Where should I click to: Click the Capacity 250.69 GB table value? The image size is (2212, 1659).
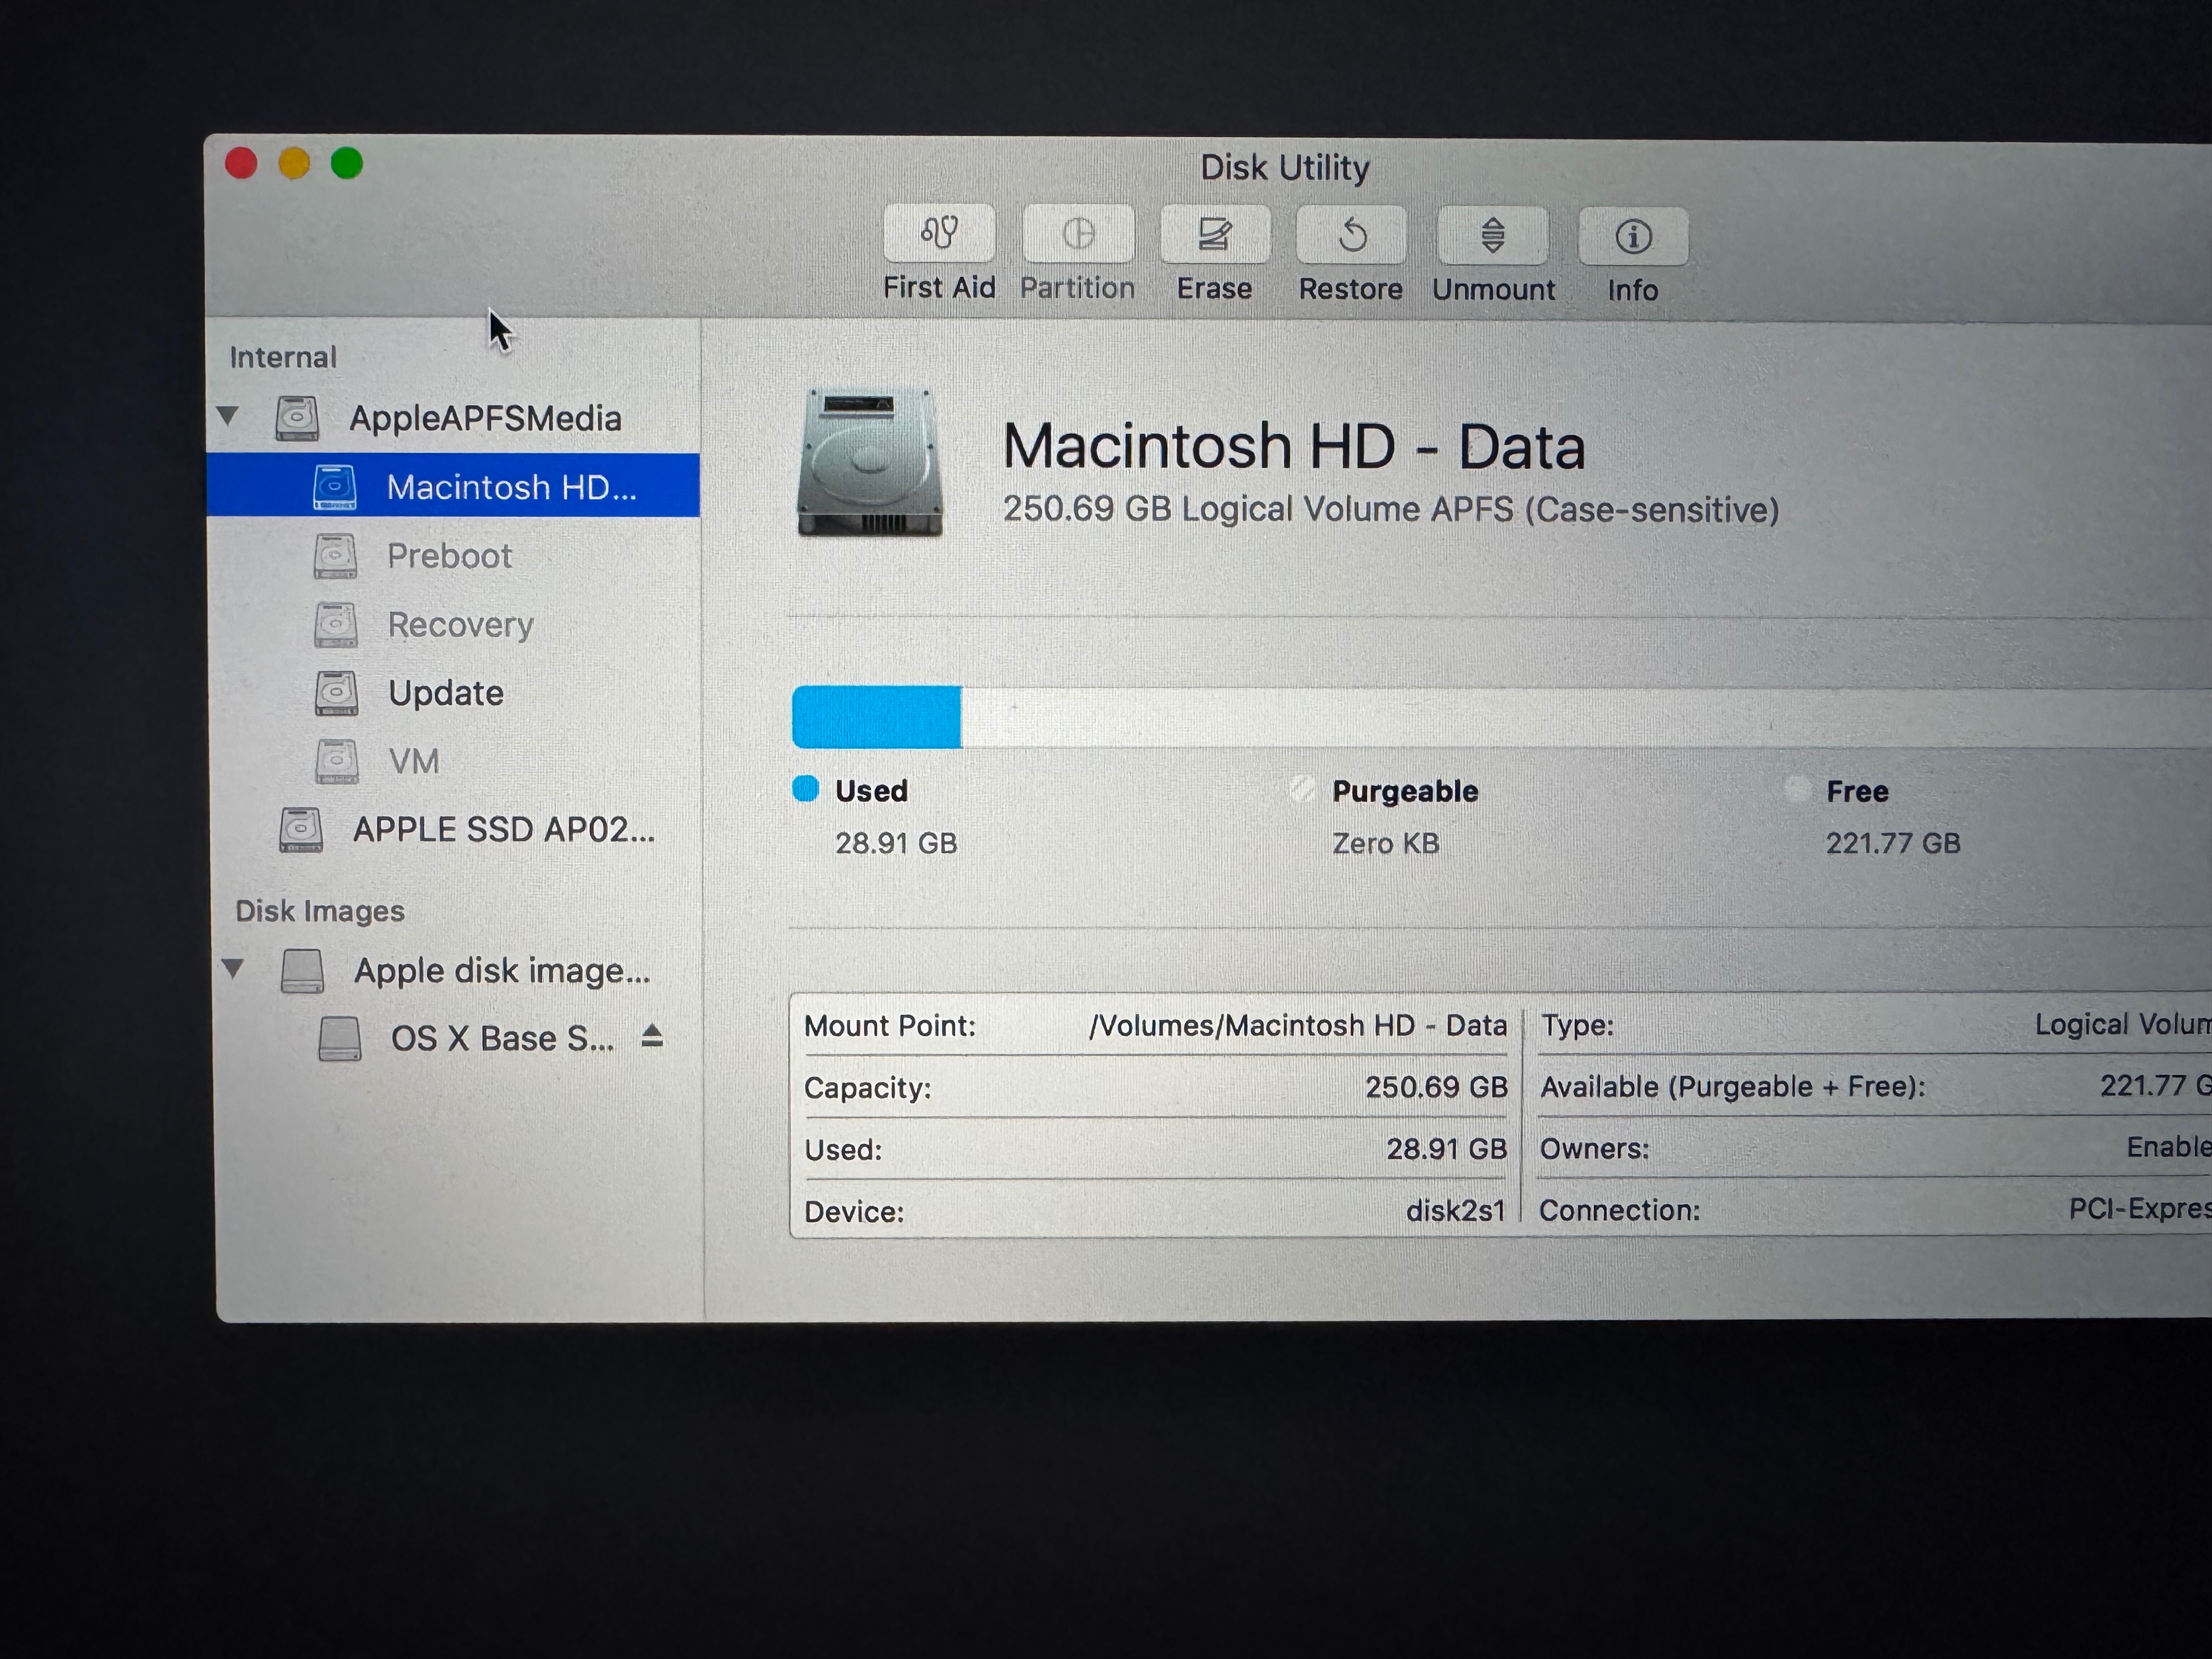1436,1088
